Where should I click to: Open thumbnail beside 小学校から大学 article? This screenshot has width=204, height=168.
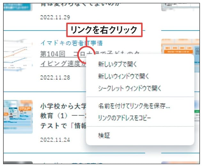(18, 117)
